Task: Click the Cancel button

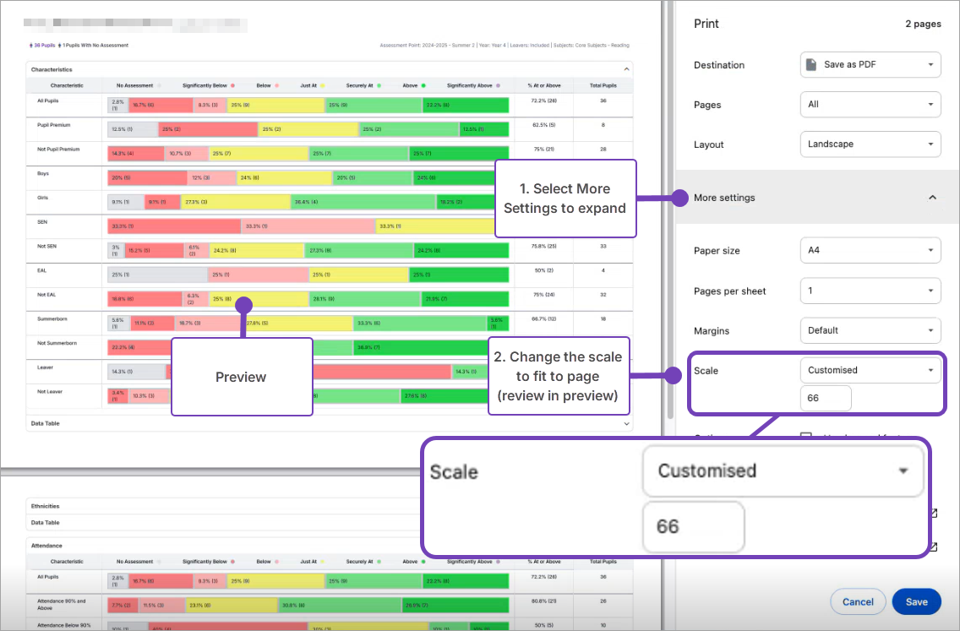Action: click(x=858, y=601)
